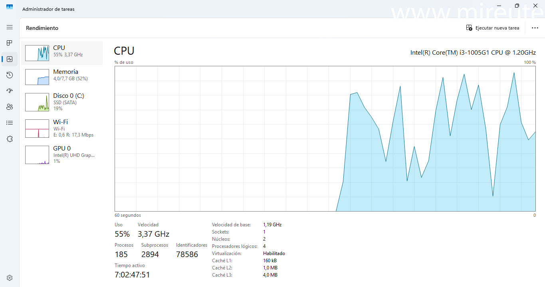
Task: Click Ejecutar nueva tarea
Action: pyautogui.click(x=493, y=28)
